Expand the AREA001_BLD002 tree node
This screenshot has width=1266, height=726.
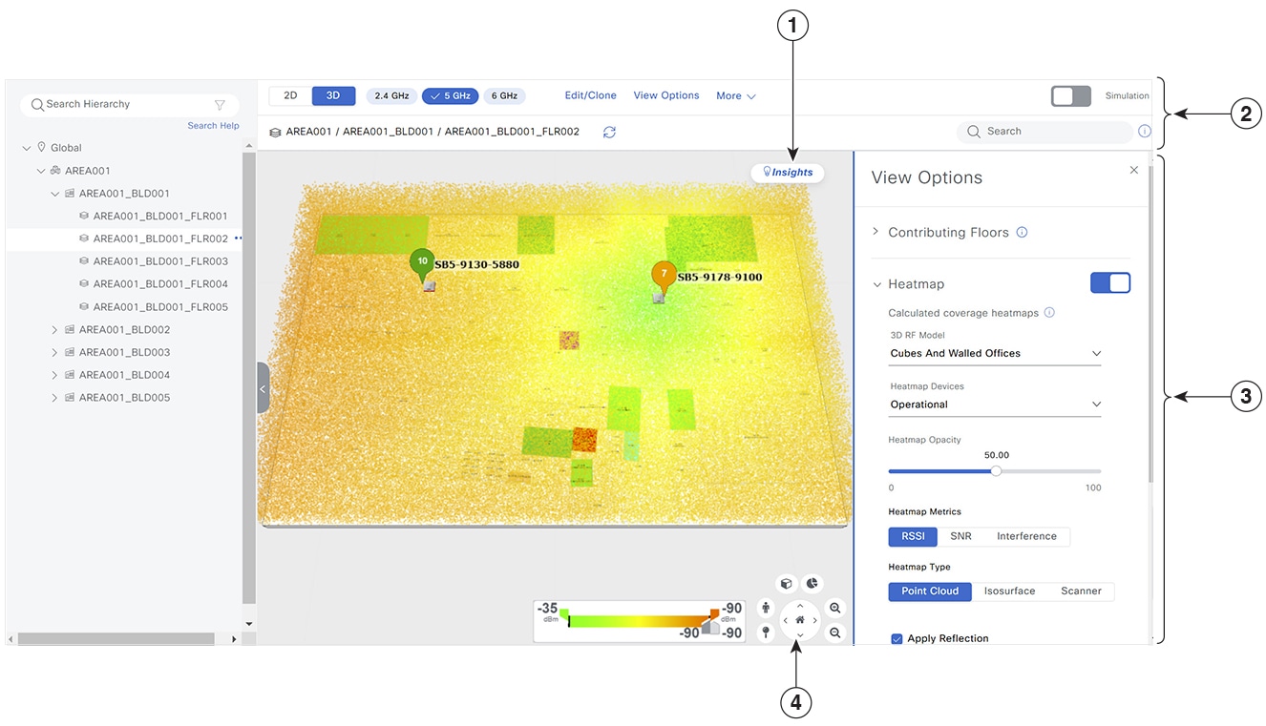54,330
